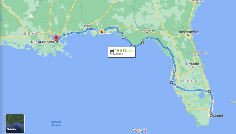Click the car icon in route info box

[x=112, y=50]
